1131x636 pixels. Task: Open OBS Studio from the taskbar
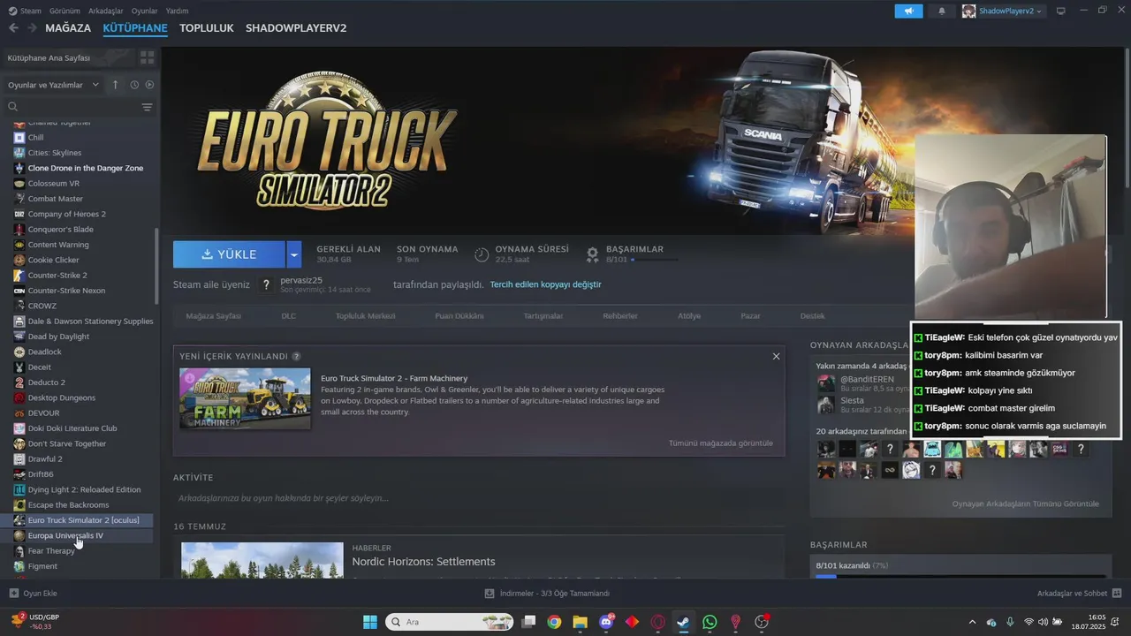click(x=762, y=622)
